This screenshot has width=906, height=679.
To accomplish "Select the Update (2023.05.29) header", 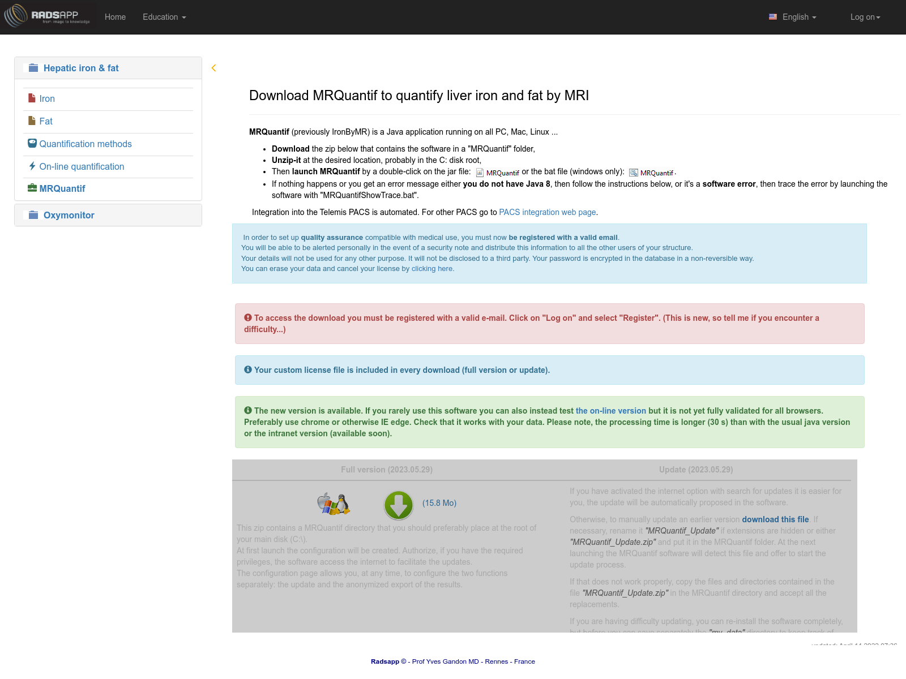I will click(x=696, y=470).
